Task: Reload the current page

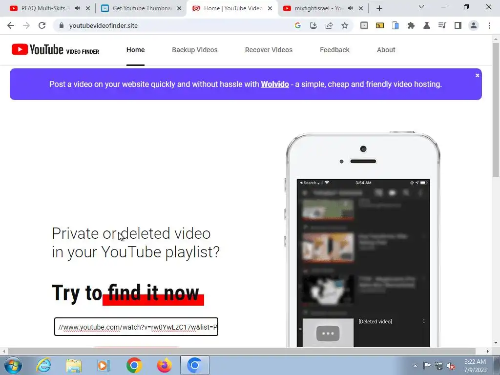Action: [x=42, y=25]
